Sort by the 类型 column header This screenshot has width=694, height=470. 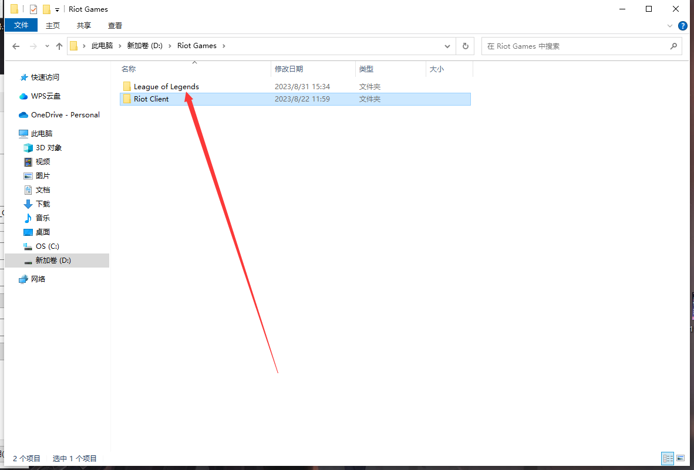tap(366, 69)
